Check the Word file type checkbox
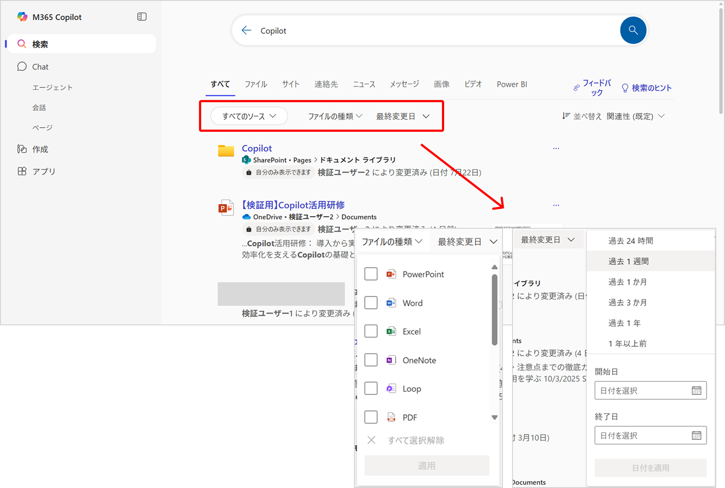 tap(371, 303)
